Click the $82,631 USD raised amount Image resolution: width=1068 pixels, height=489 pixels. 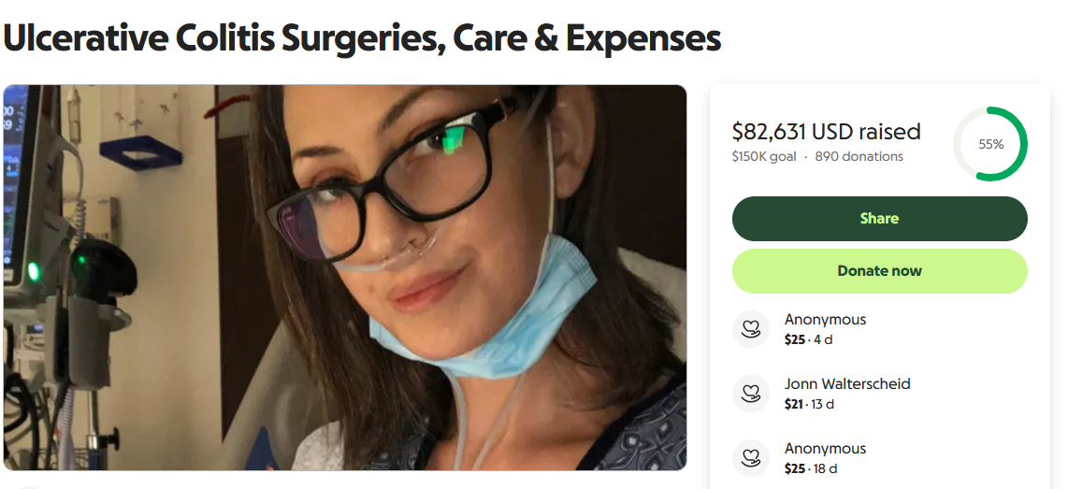(826, 132)
